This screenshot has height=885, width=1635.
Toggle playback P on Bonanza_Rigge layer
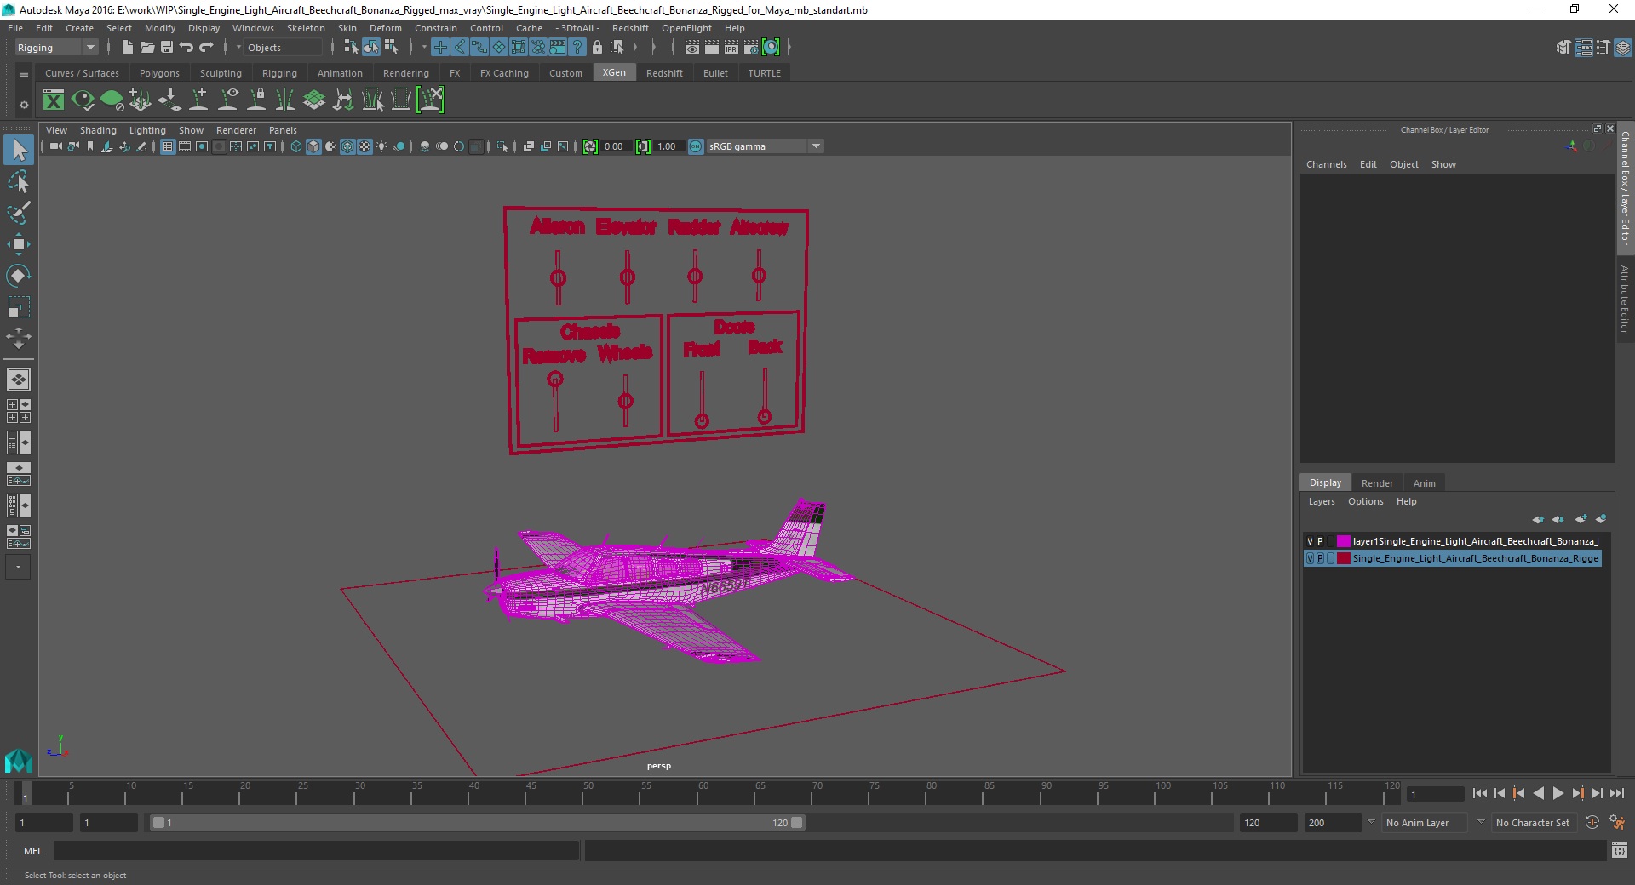(1321, 558)
